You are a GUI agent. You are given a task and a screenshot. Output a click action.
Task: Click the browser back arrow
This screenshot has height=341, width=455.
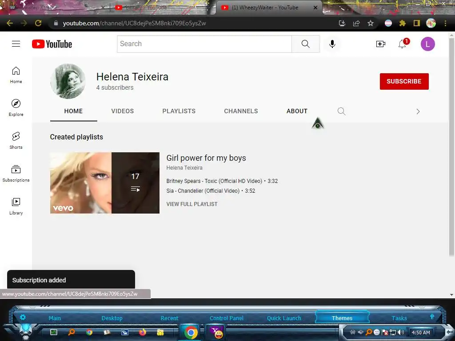pos(10,23)
